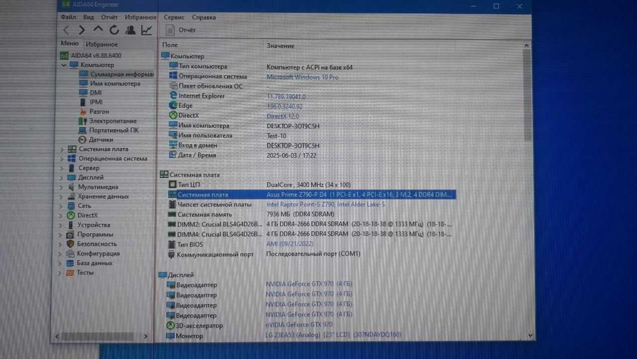Select Имя компьютера in the tree
The width and height of the screenshot is (637, 359).
(115, 84)
